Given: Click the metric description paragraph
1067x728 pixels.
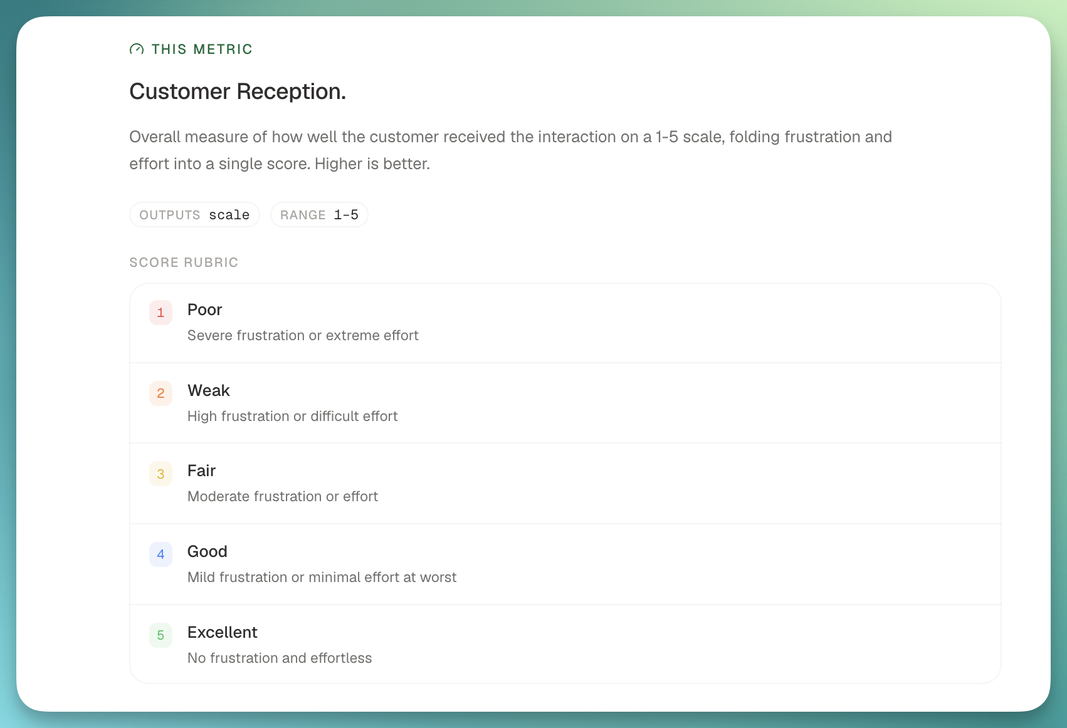Looking at the screenshot, I should point(510,150).
